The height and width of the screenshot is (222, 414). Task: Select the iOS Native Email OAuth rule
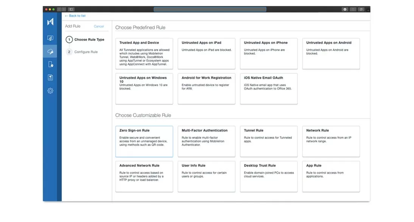(x=269, y=89)
